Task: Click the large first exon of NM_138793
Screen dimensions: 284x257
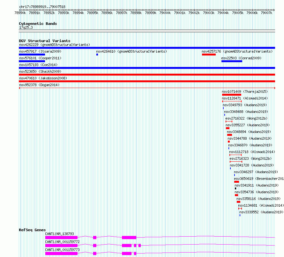Action: coord(61,238)
